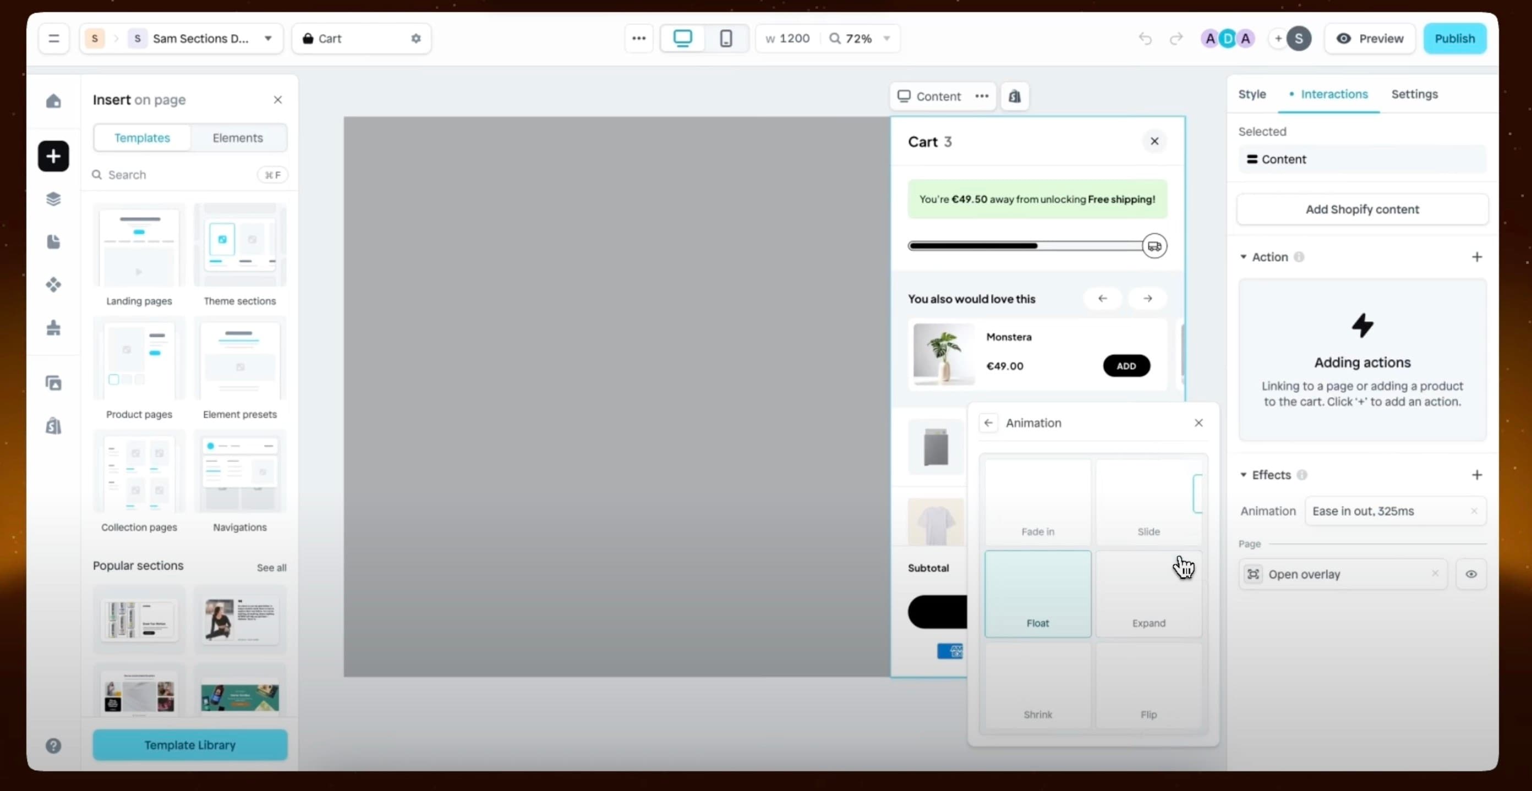Open the apps block icon in sidebar
Image resolution: width=1532 pixels, height=791 pixels.
pyautogui.click(x=53, y=327)
